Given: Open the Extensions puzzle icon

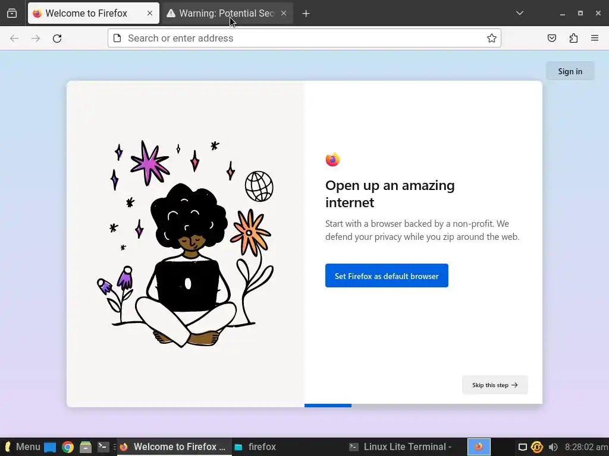Looking at the screenshot, I should click(573, 38).
